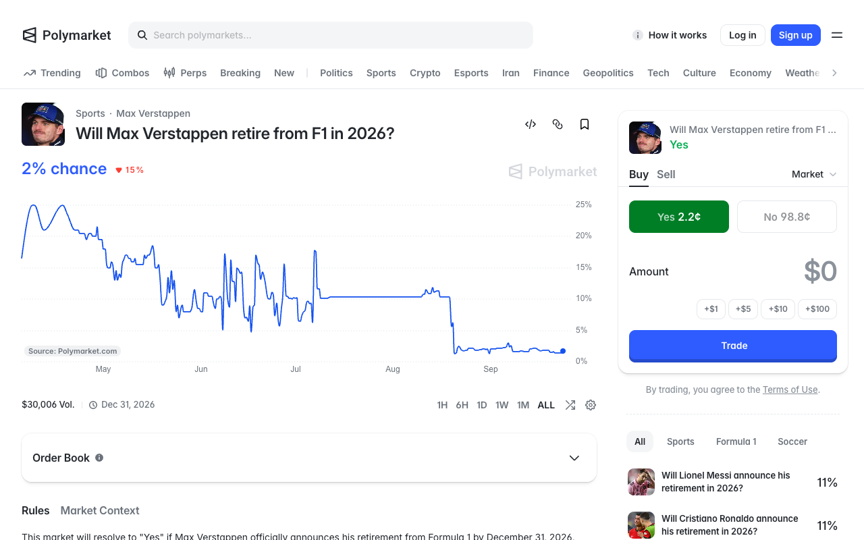
Task: Click the chart settings gear icon
Action: click(x=591, y=405)
